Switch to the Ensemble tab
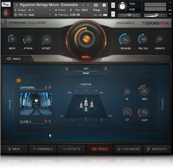 point(43,149)
